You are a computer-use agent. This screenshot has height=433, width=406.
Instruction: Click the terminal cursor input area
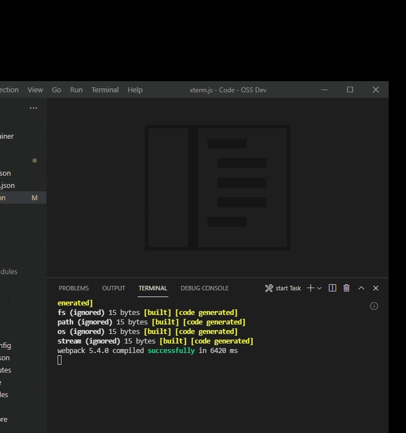pyautogui.click(x=60, y=360)
